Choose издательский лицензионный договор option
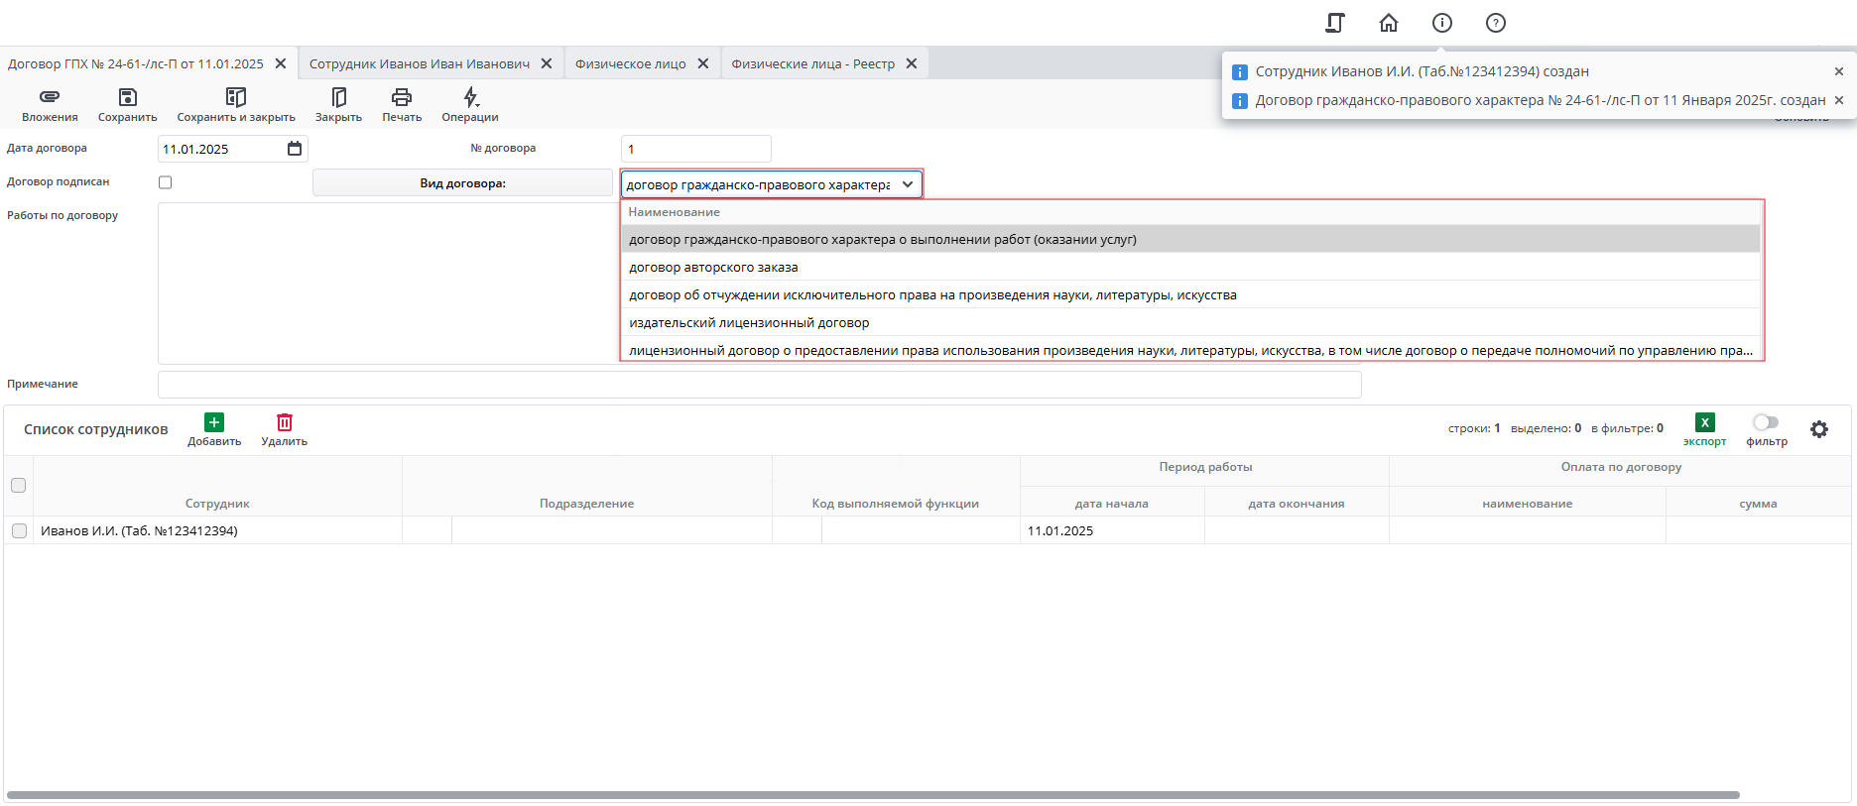 749,323
